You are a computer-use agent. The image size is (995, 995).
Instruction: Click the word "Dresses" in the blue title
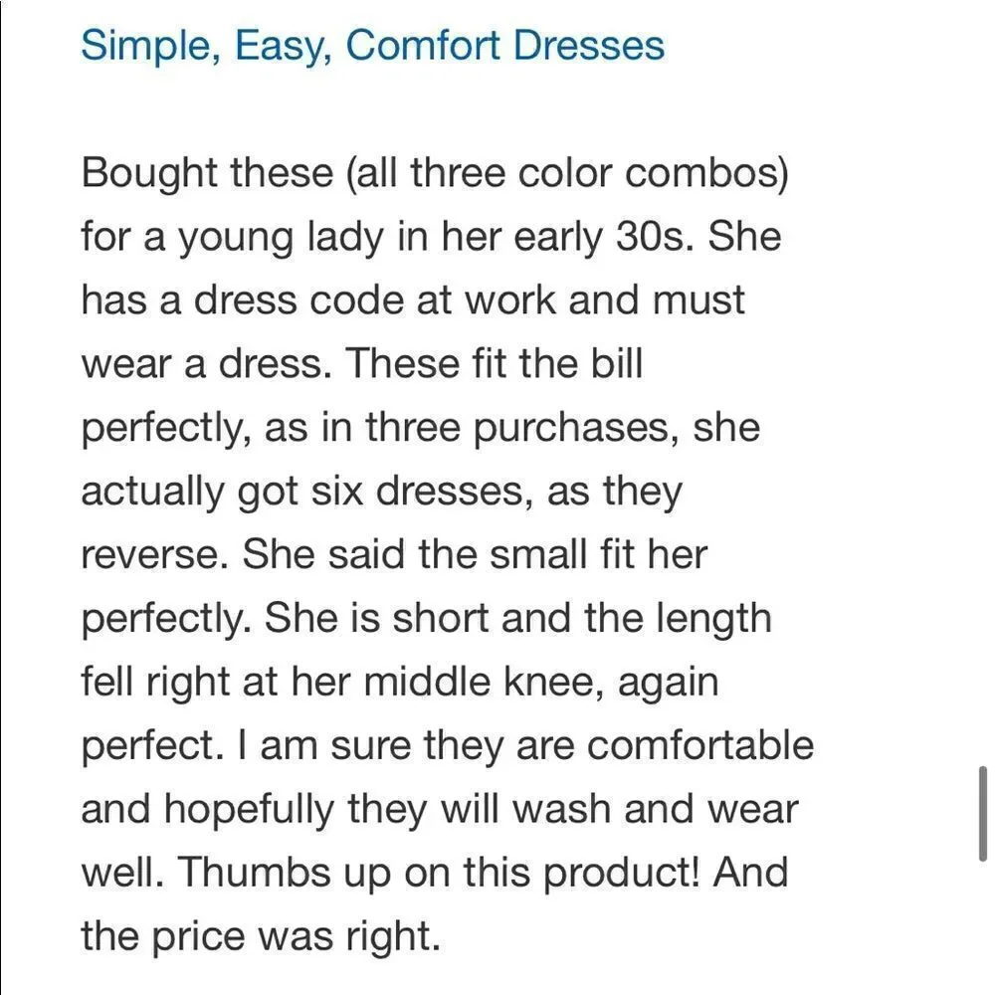click(589, 46)
